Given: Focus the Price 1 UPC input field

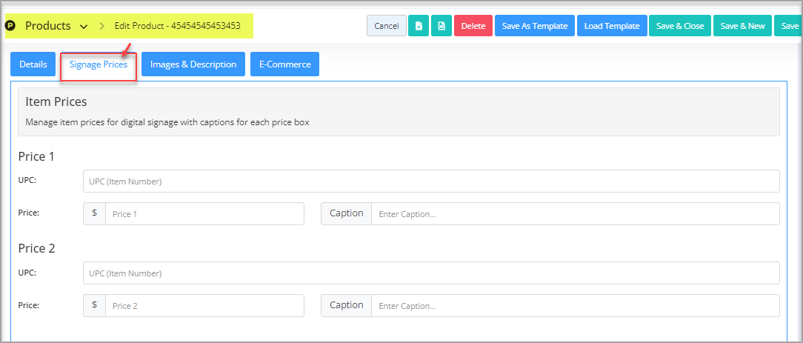Looking at the screenshot, I should click(x=431, y=182).
